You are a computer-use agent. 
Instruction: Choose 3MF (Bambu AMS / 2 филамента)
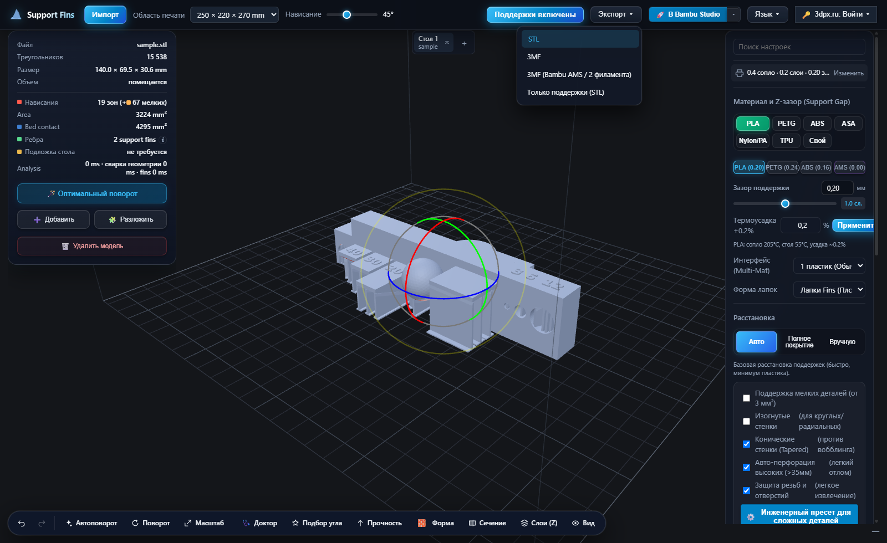pyautogui.click(x=580, y=74)
